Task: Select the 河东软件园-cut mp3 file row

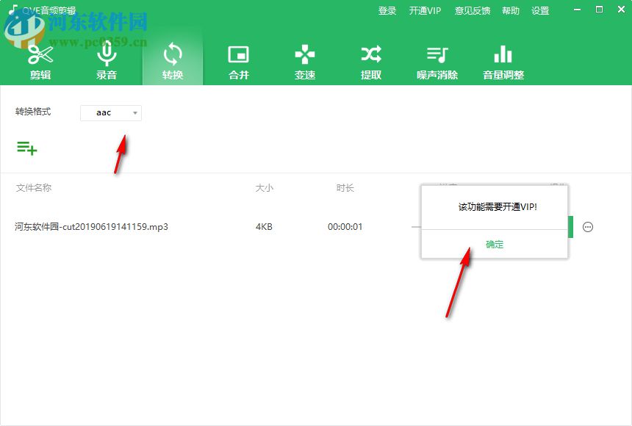Action: [90, 227]
